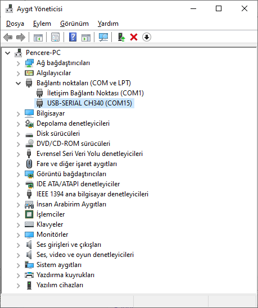Screen dimensions: 258x308
Task: Expand the Görüntü bağdaştırıcıları category
Action: [18, 174]
